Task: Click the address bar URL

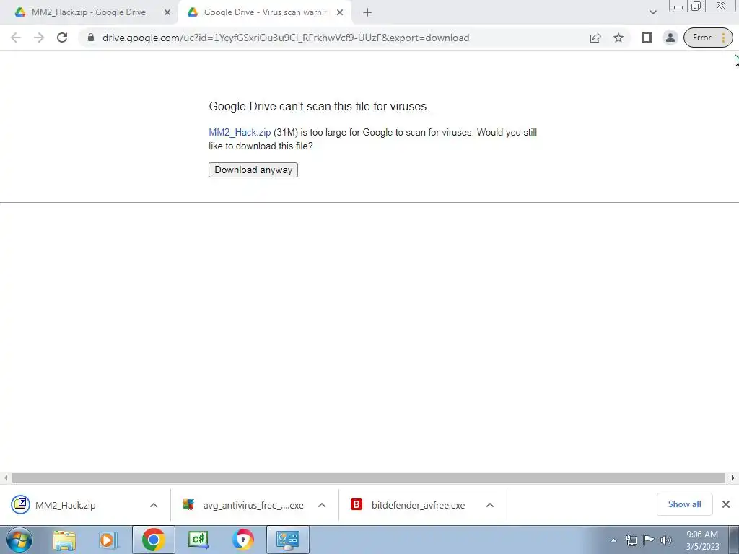Action: tap(286, 38)
